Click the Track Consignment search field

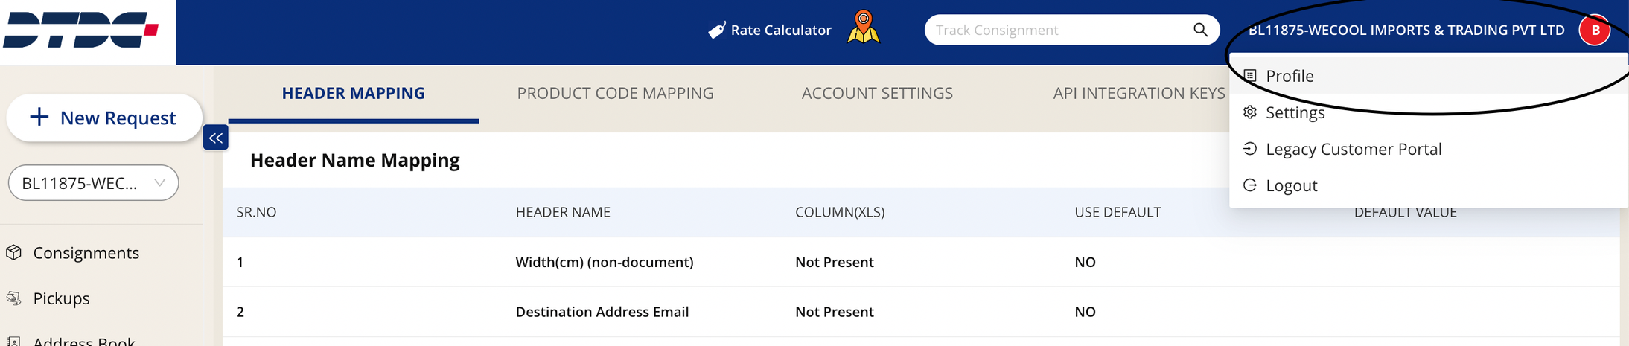click(x=1057, y=31)
